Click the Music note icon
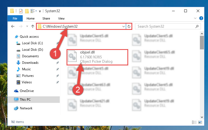The image size is (208, 130). [18, 69]
